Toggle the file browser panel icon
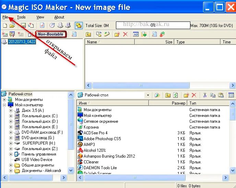The image size is (236, 188). coord(79,25)
